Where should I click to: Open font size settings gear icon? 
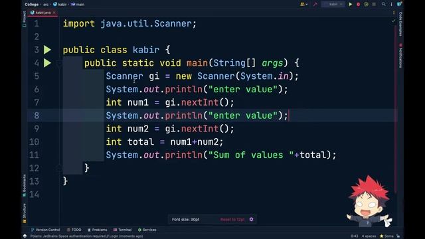(x=251, y=219)
